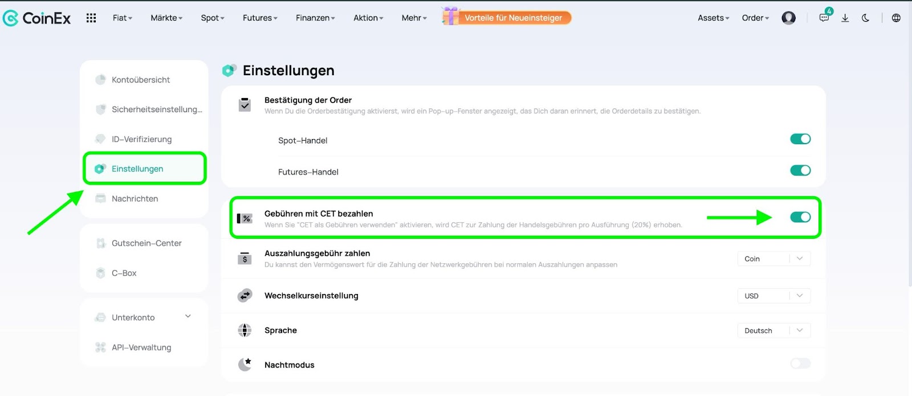Click the Wechselkurseinstellung exchange arrows icon
912x396 pixels.
click(x=245, y=296)
